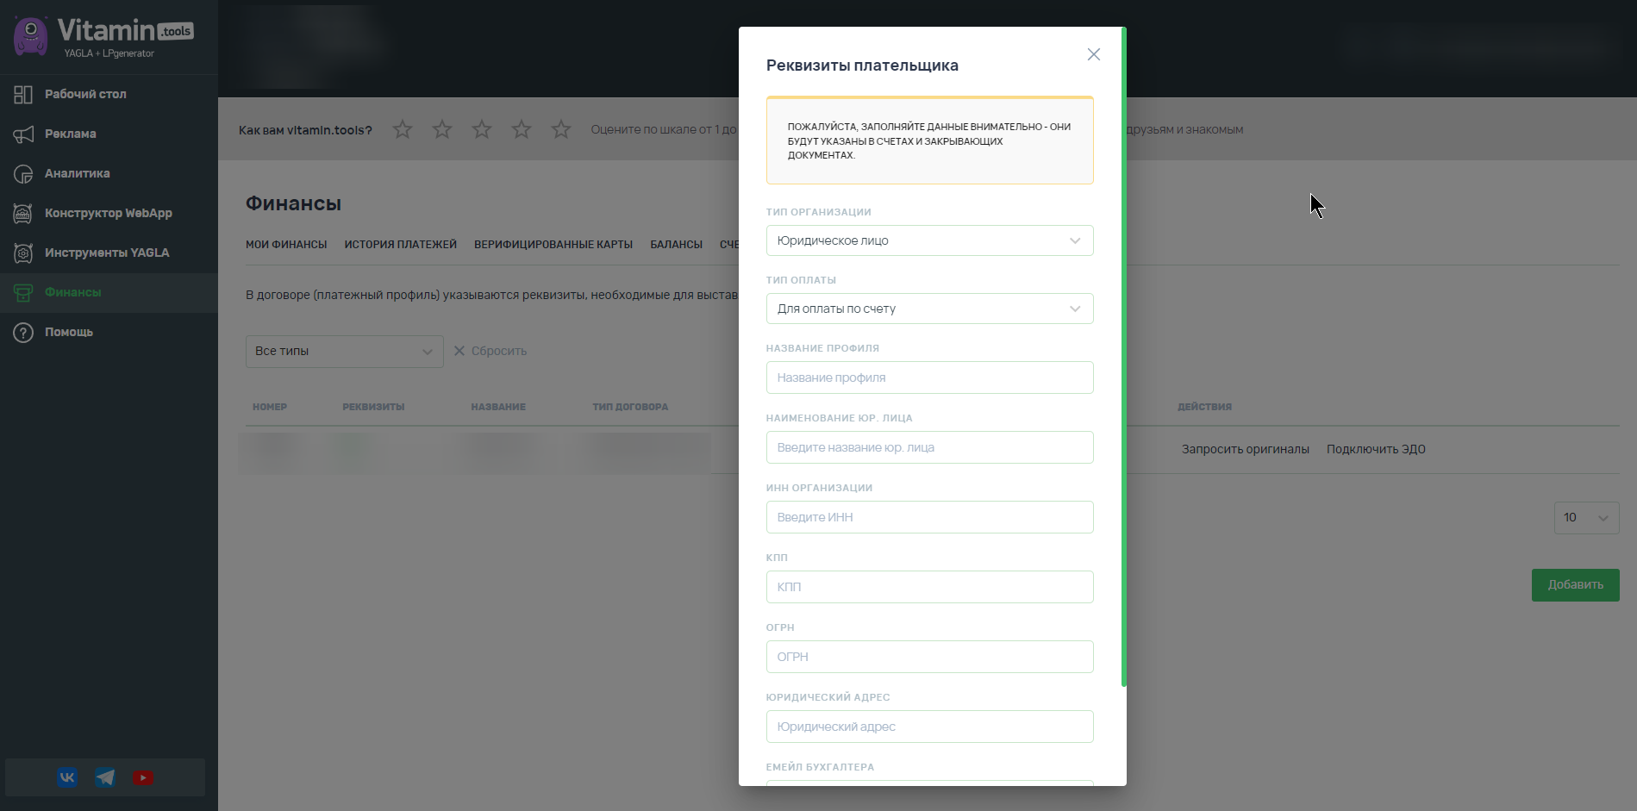Rate vitamin.tools with fourth star
The image size is (1637, 811).
coord(522,129)
